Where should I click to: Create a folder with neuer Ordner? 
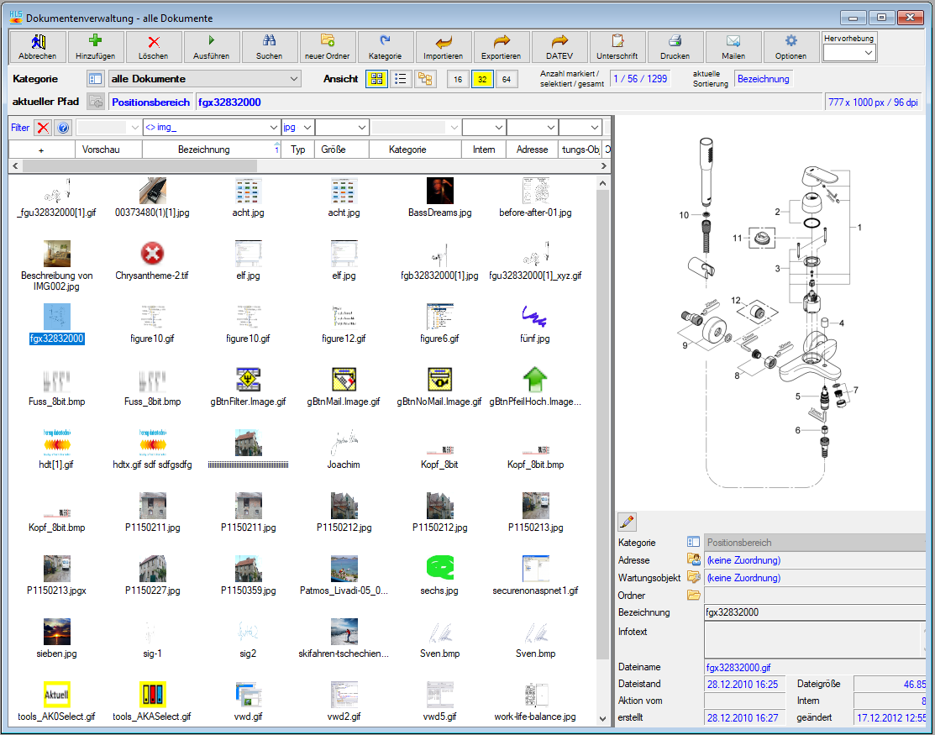coord(327,46)
